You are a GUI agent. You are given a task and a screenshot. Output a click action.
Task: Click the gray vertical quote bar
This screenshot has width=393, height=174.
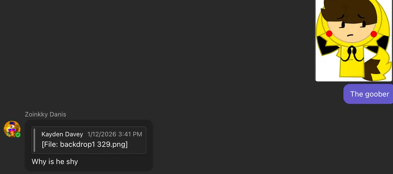tap(34, 140)
